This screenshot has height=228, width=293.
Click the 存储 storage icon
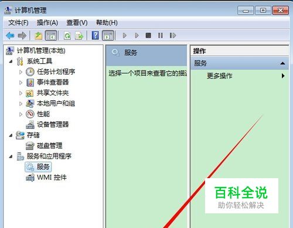pos(20,135)
